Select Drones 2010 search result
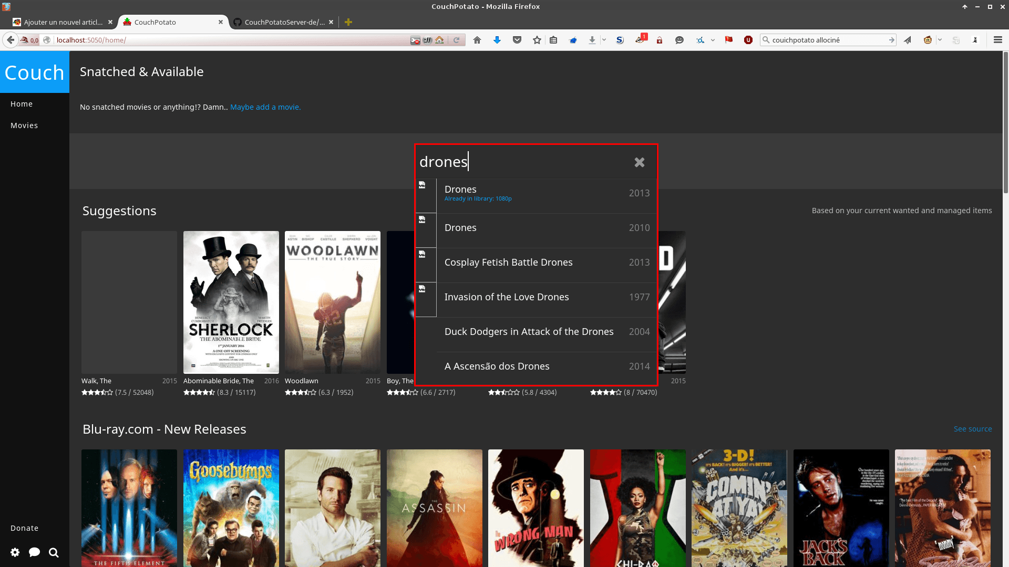The width and height of the screenshot is (1009, 567). 536,230
